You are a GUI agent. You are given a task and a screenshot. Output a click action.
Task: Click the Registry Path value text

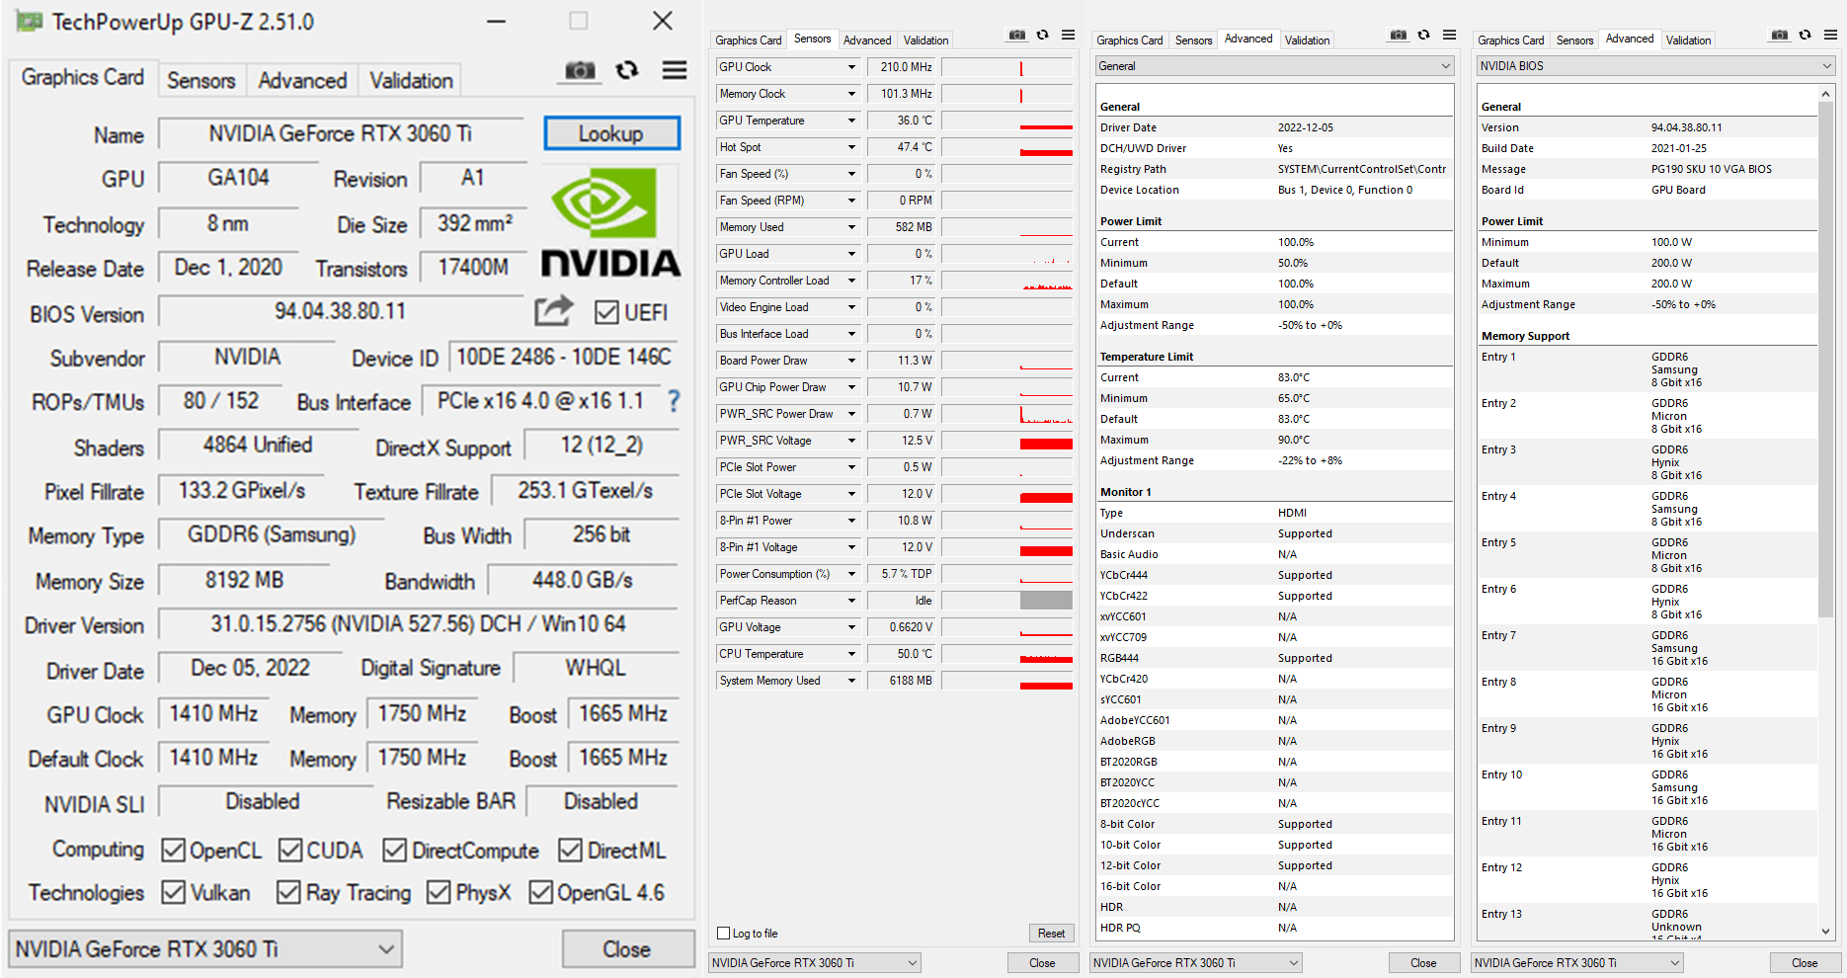point(1361,169)
